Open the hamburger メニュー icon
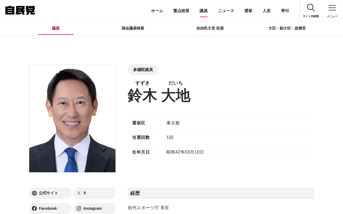This screenshot has width=343, height=214. tap(332, 8)
